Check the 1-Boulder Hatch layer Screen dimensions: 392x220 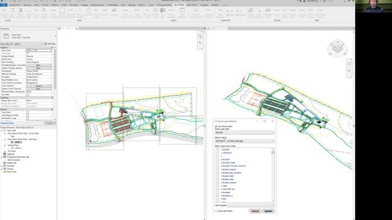tap(218, 176)
